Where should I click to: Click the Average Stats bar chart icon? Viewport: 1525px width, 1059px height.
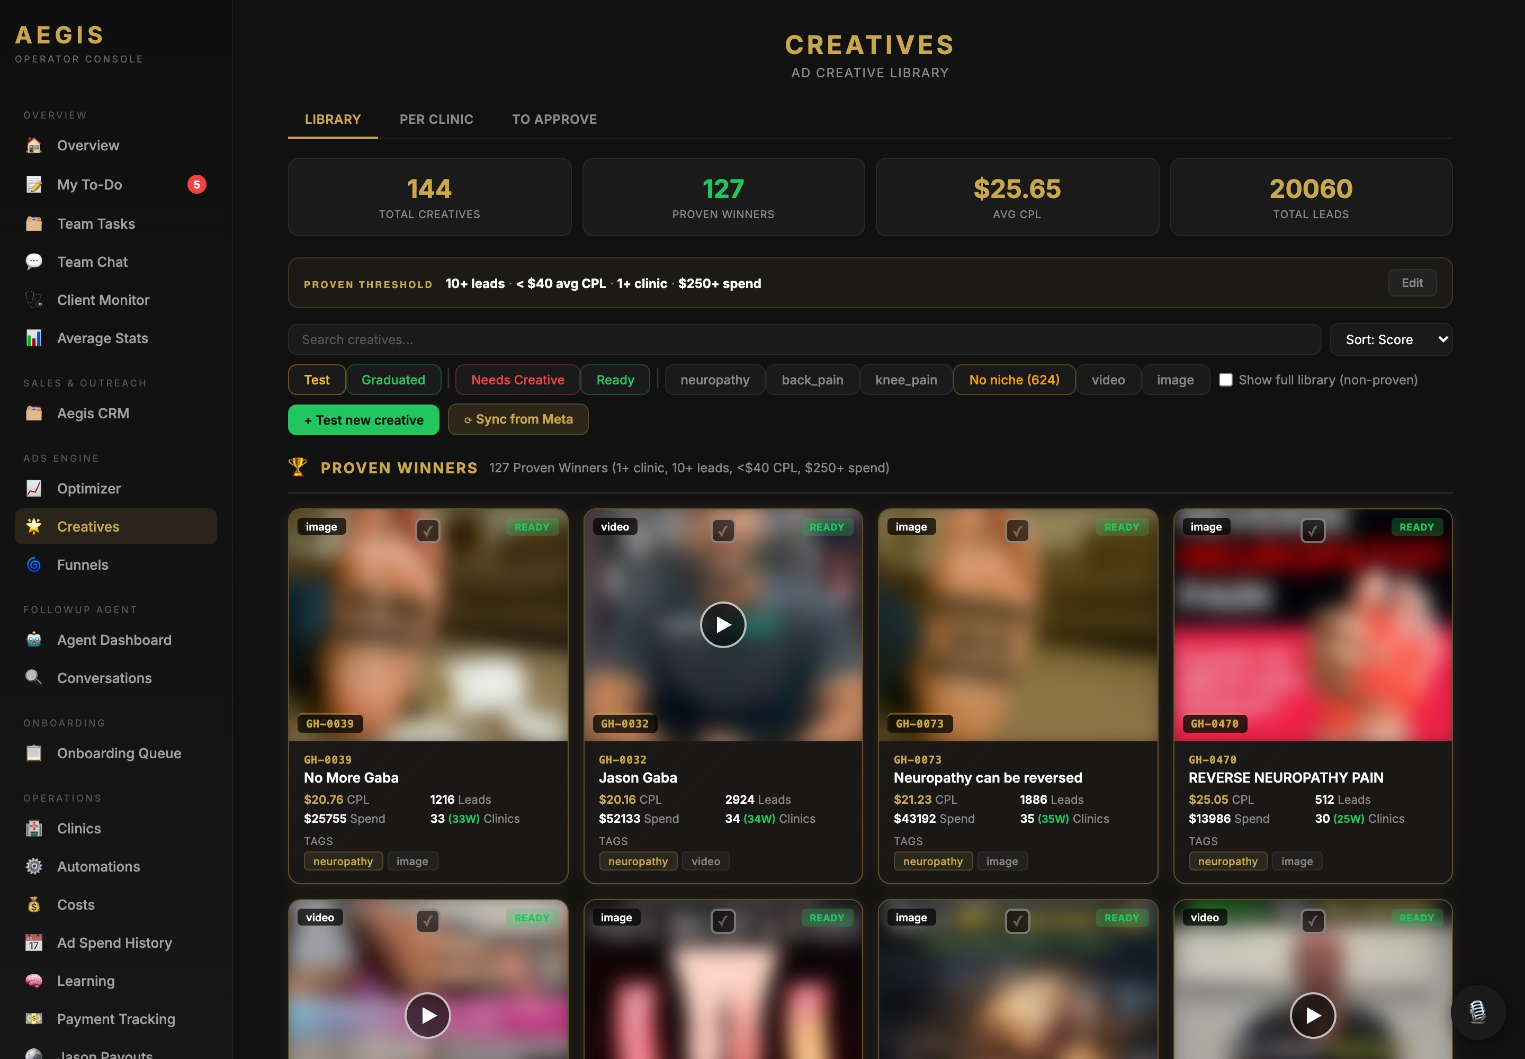(x=34, y=338)
